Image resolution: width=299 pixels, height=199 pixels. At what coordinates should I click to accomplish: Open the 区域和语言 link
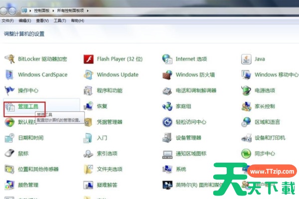[267, 122]
